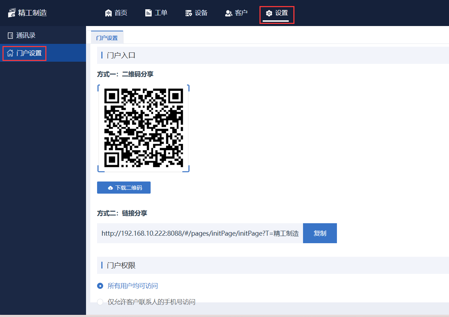This screenshot has width=449, height=317.
Task: Click the 工单 chart icon
Action: [x=148, y=13]
